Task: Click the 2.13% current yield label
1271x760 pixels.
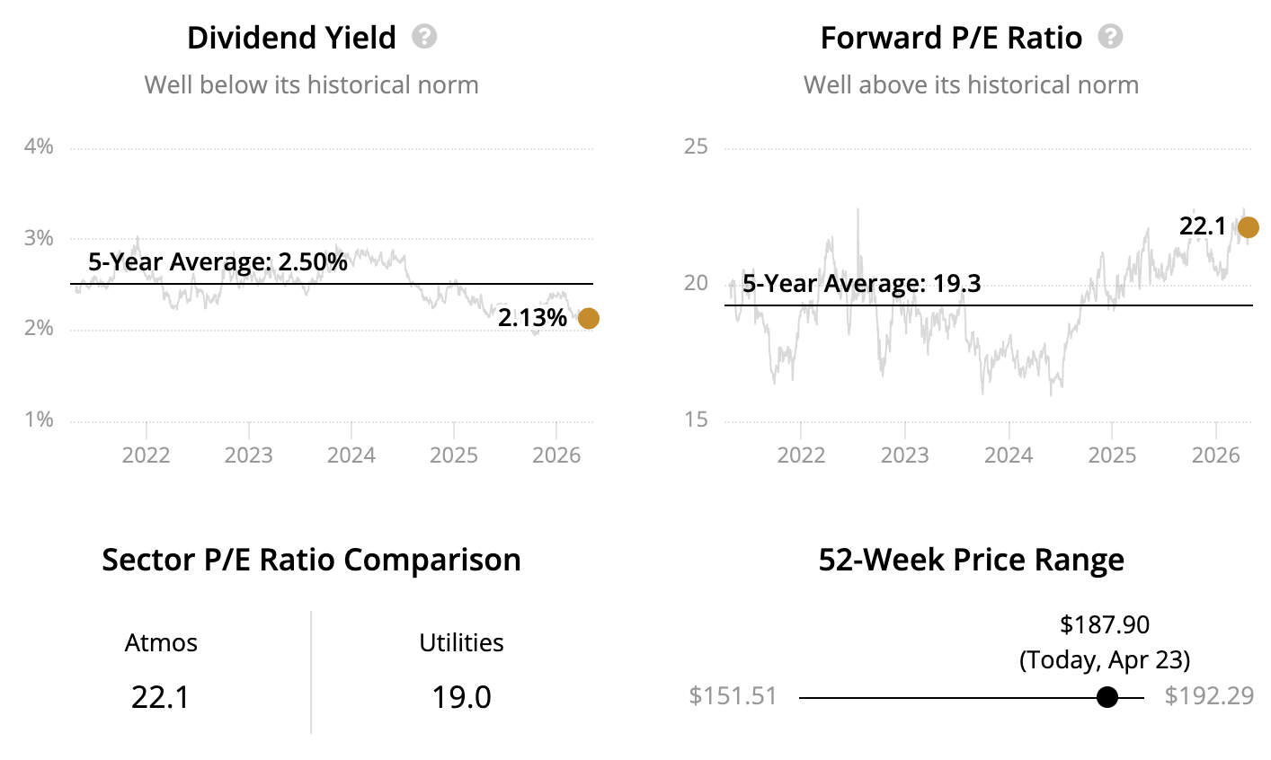Action: (532, 318)
